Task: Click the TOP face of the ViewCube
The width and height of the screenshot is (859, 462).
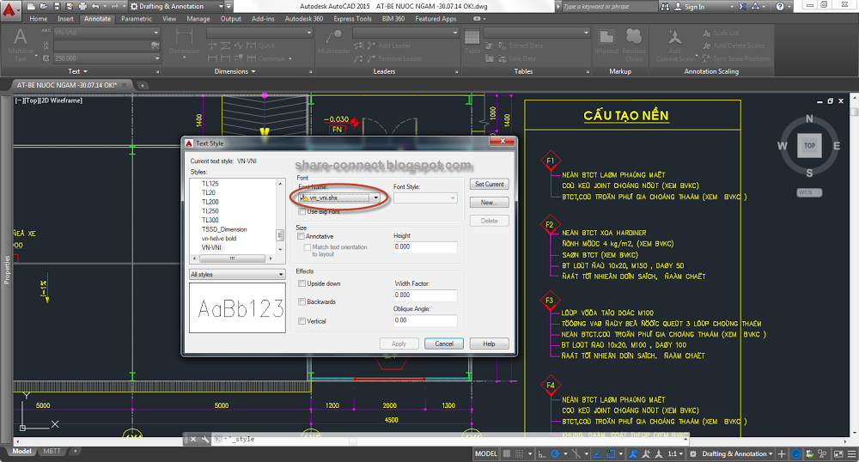Action: tap(809, 146)
